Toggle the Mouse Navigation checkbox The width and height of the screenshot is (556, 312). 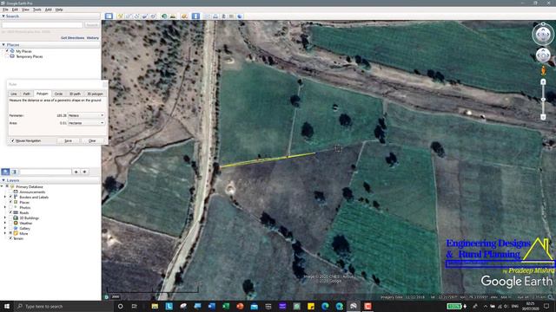pyautogui.click(x=13, y=140)
